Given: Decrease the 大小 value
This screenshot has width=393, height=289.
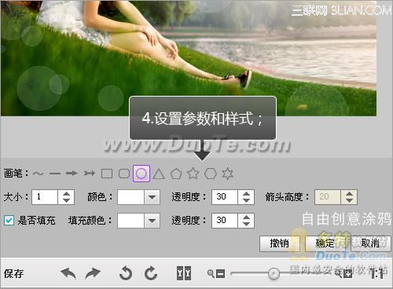Looking at the screenshot, I should coord(66,200).
